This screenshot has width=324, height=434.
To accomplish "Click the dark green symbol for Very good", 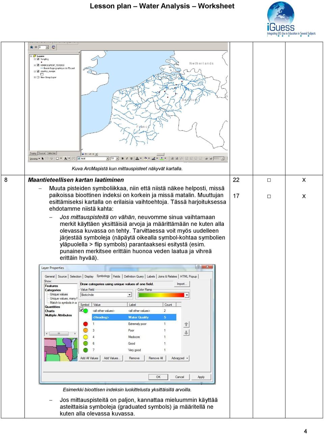I will [86, 350].
